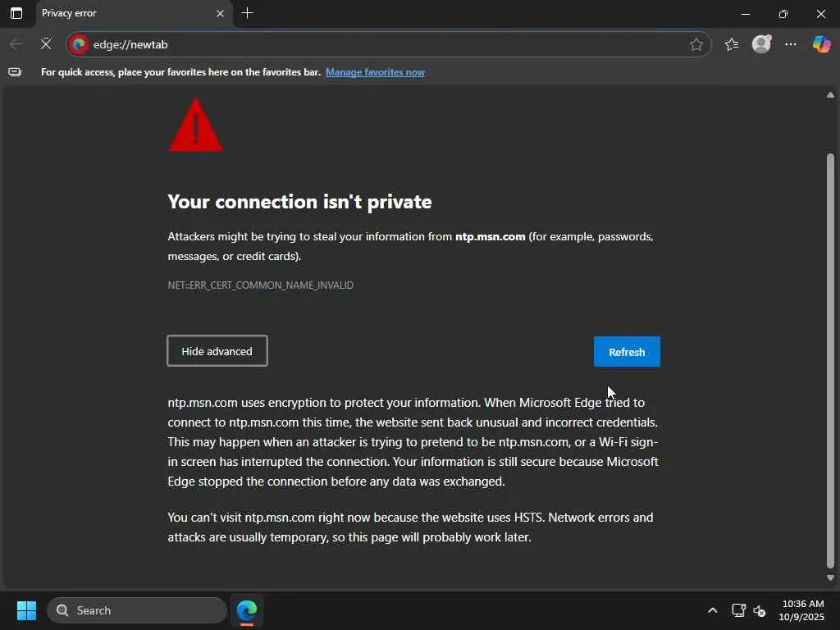This screenshot has width=840, height=630.
Task: Open the clock showing 10:36 AM
Action: pos(802,610)
